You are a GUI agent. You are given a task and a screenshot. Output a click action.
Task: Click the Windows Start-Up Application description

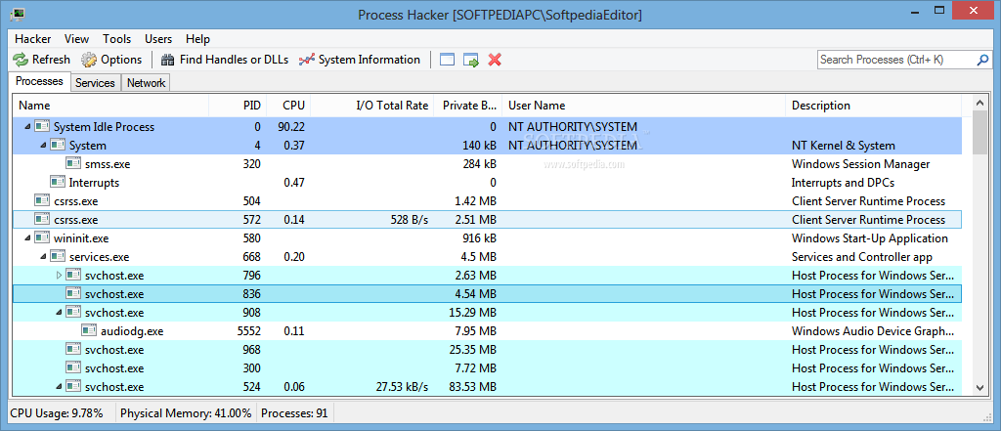tap(869, 238)
